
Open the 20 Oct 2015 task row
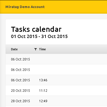(x=56, y=90)
